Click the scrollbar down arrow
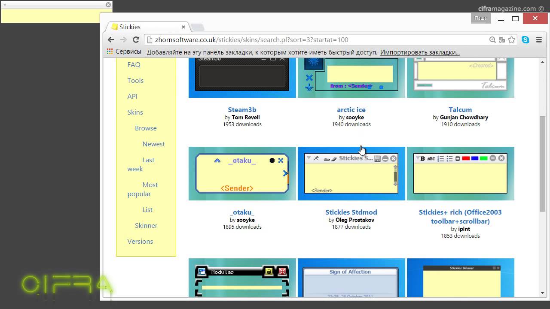 click(x=542, y=293)
